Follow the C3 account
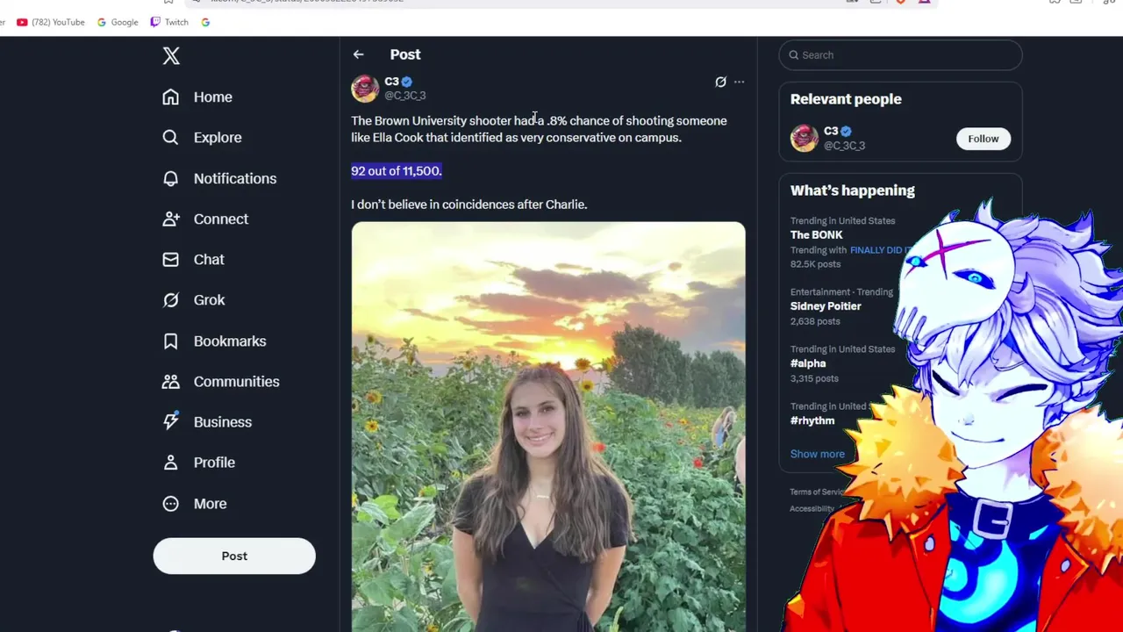This screenshot has height=632, width=1123. click(x=984, y=139)
